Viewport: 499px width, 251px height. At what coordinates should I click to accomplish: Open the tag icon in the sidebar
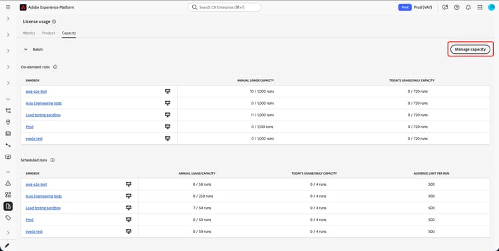(8, 218)
